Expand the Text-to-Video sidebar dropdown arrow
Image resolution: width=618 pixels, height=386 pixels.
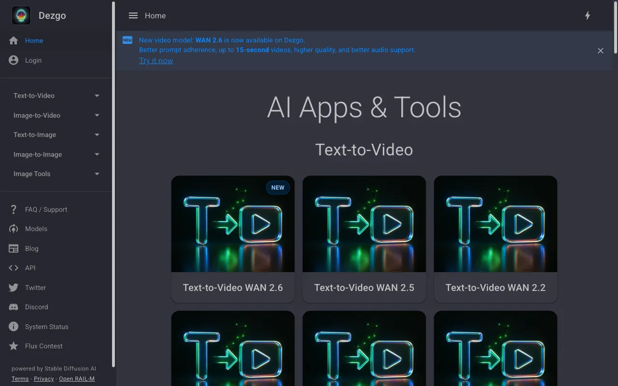pos(97,96)
